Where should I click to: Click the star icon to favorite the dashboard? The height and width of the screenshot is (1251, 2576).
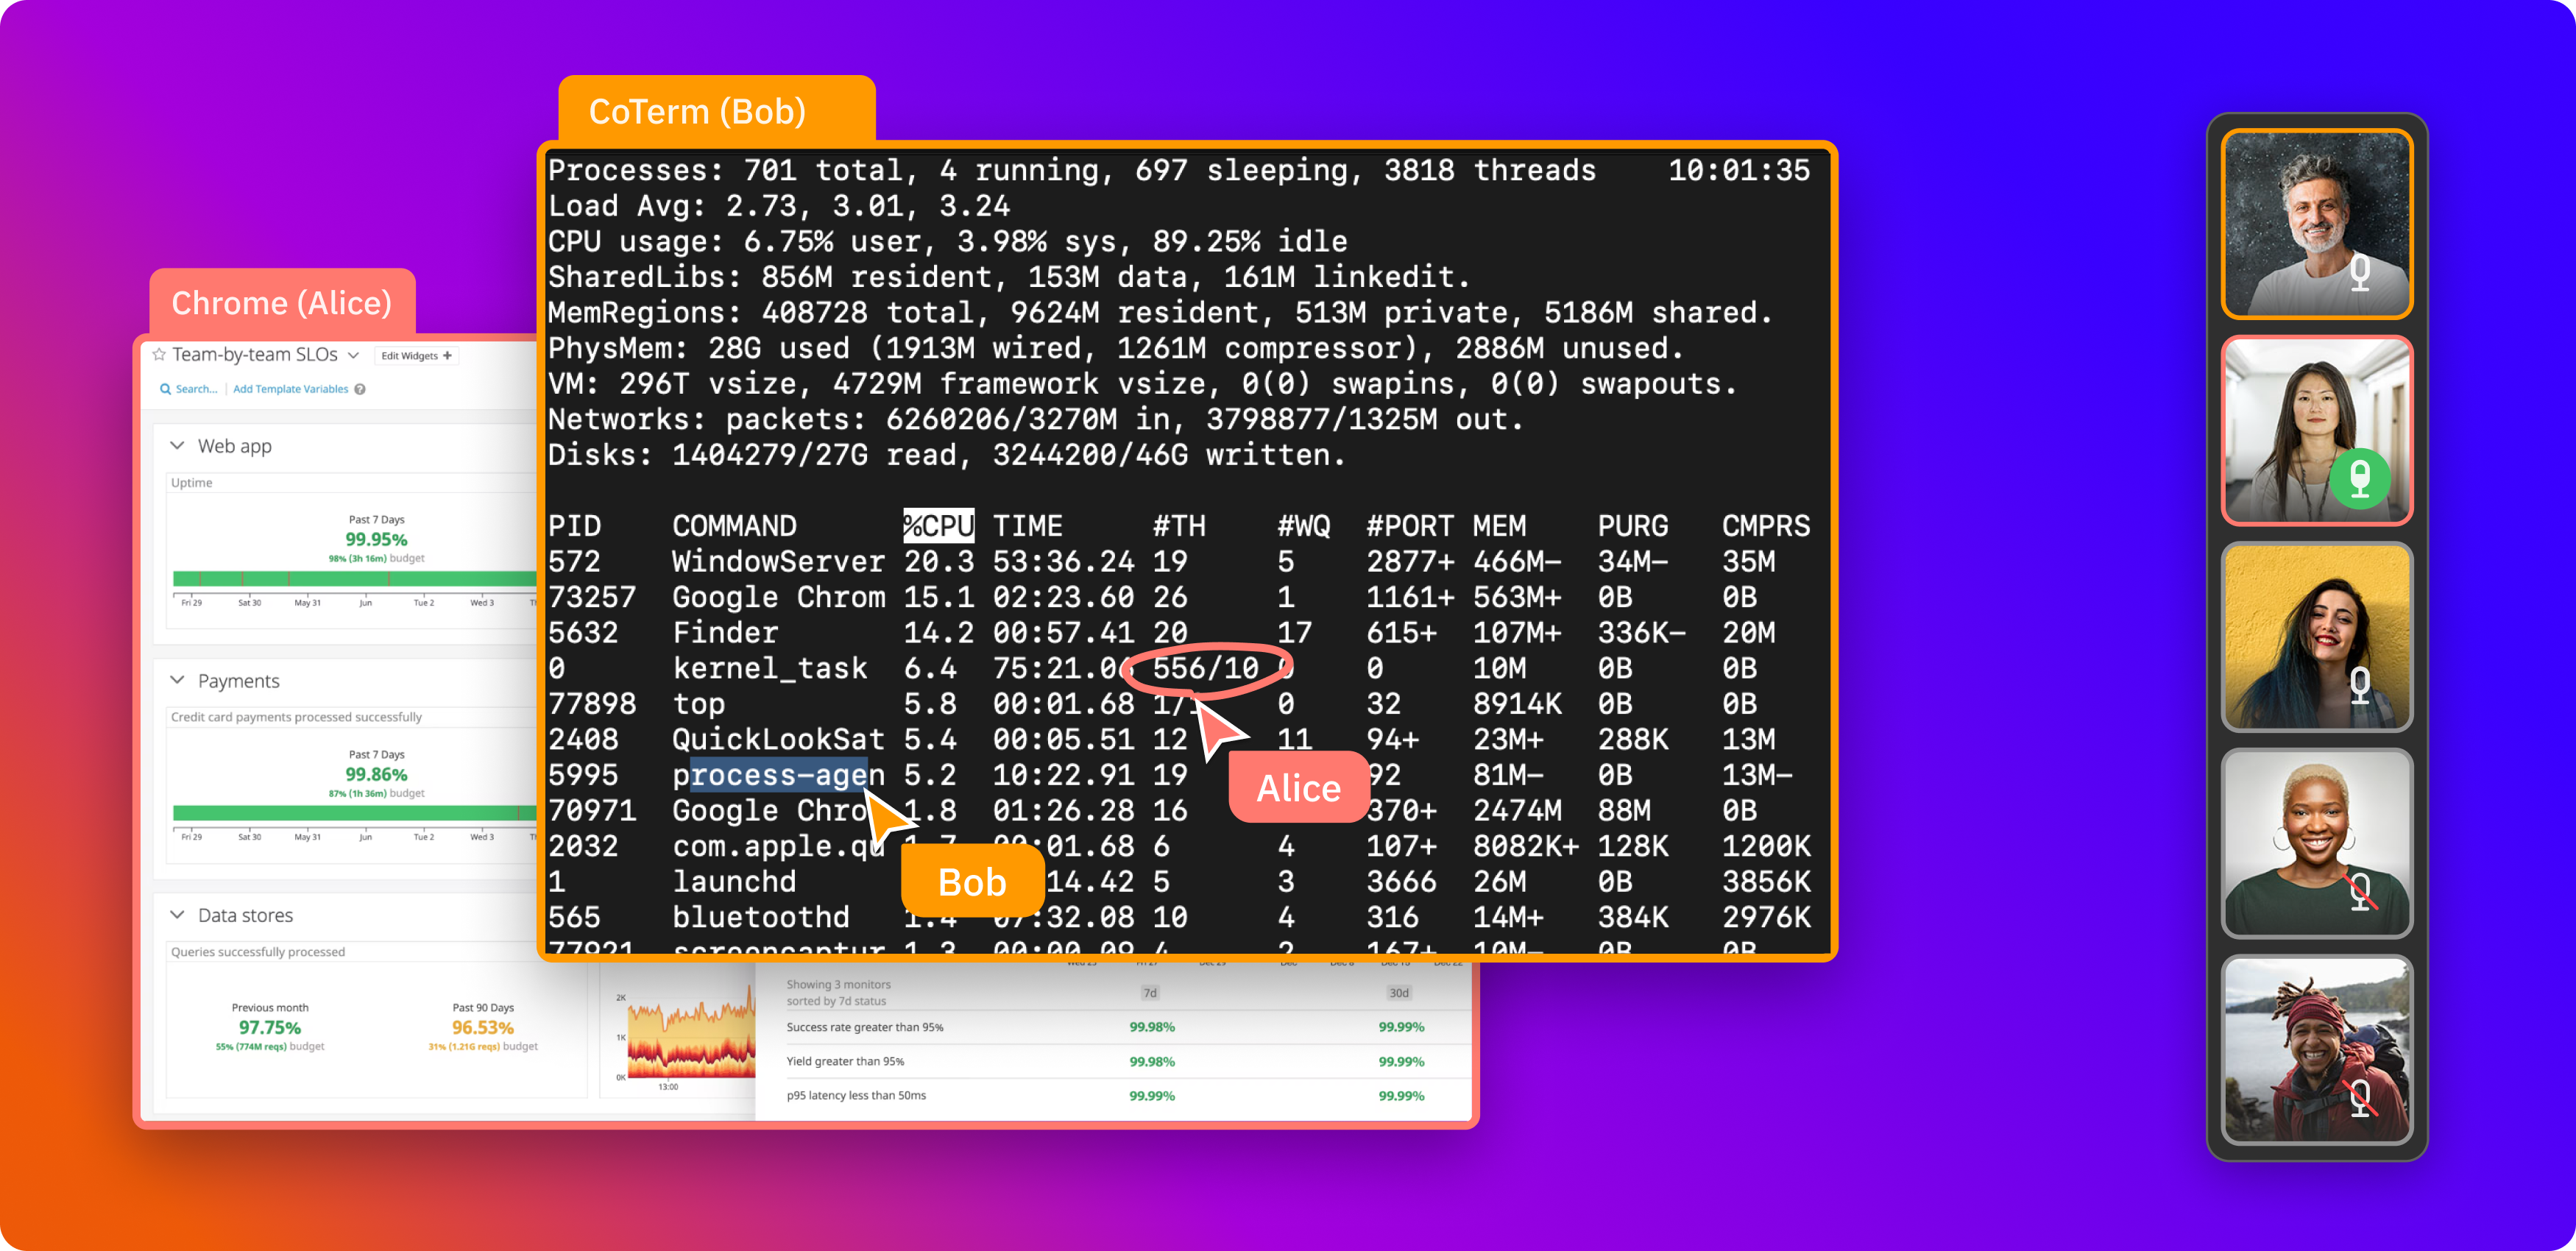(159, 354)
